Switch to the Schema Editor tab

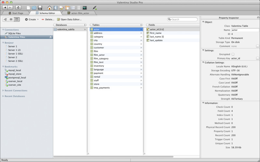click(45, 13)
